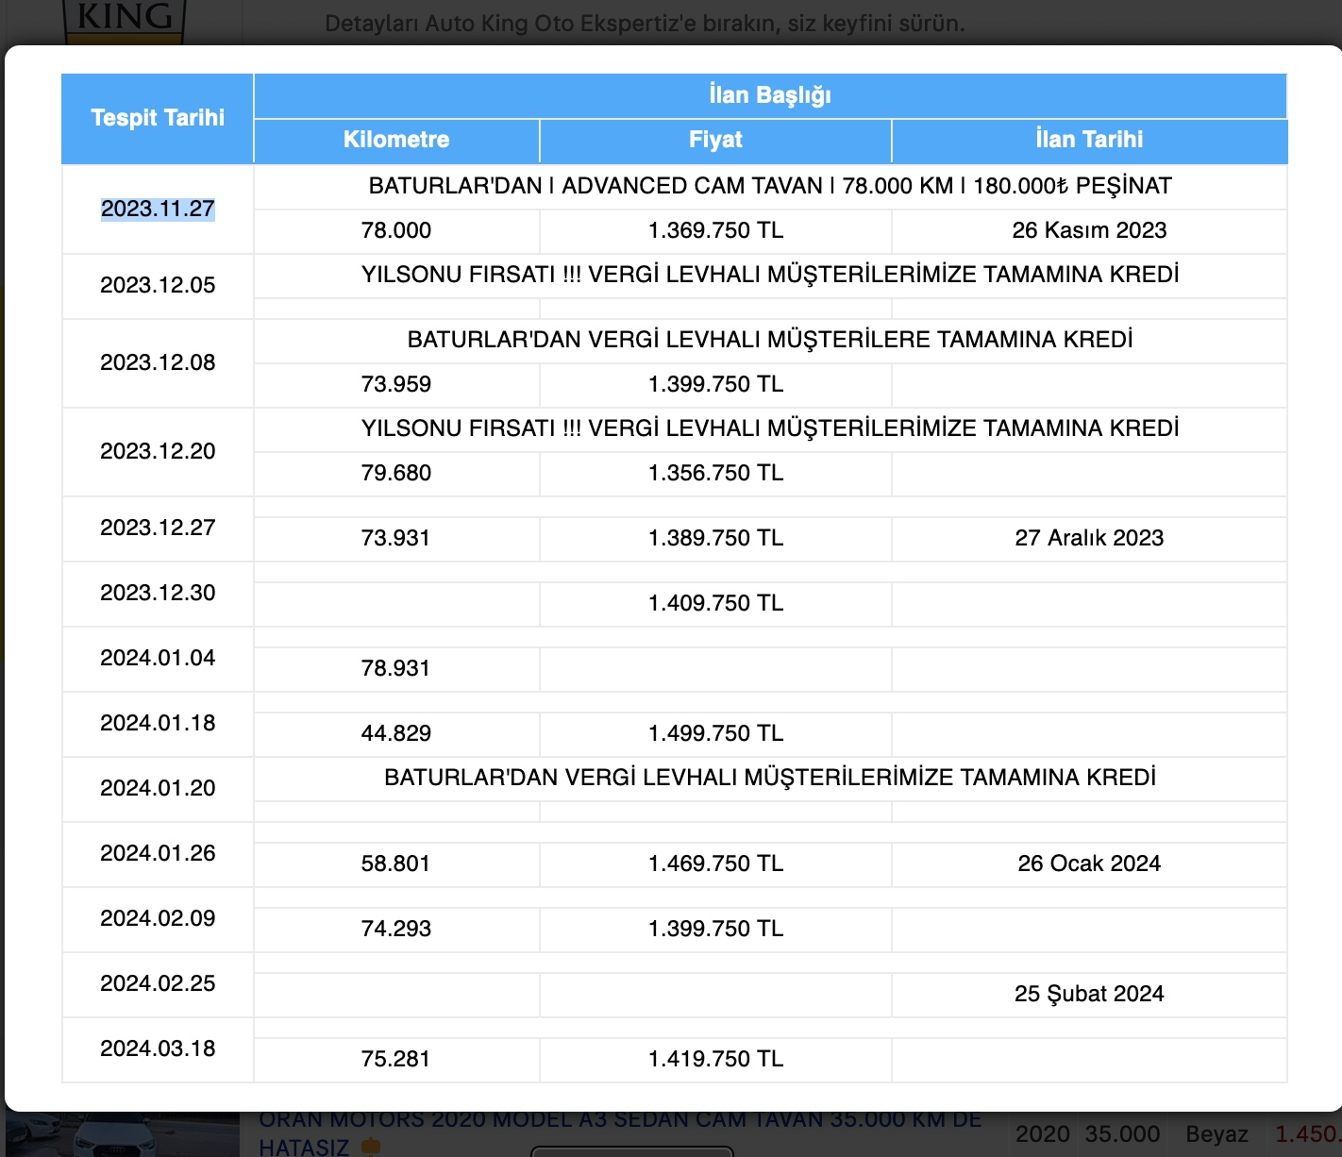The width and height of the screenshot is (1342, 1157).
Task: Click the 25 Şubat 2024 date cell
Action: coord(1089,995)
